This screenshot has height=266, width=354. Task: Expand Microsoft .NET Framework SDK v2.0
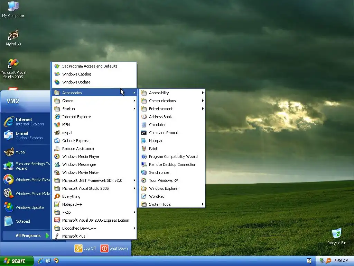click(94, 180)
